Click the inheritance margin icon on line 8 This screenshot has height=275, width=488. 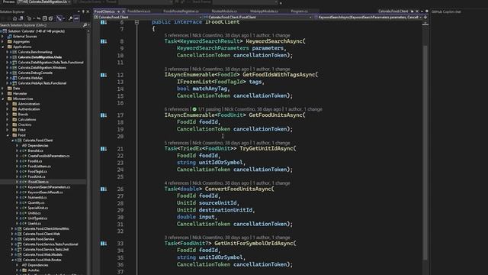[x=104, y=41]
